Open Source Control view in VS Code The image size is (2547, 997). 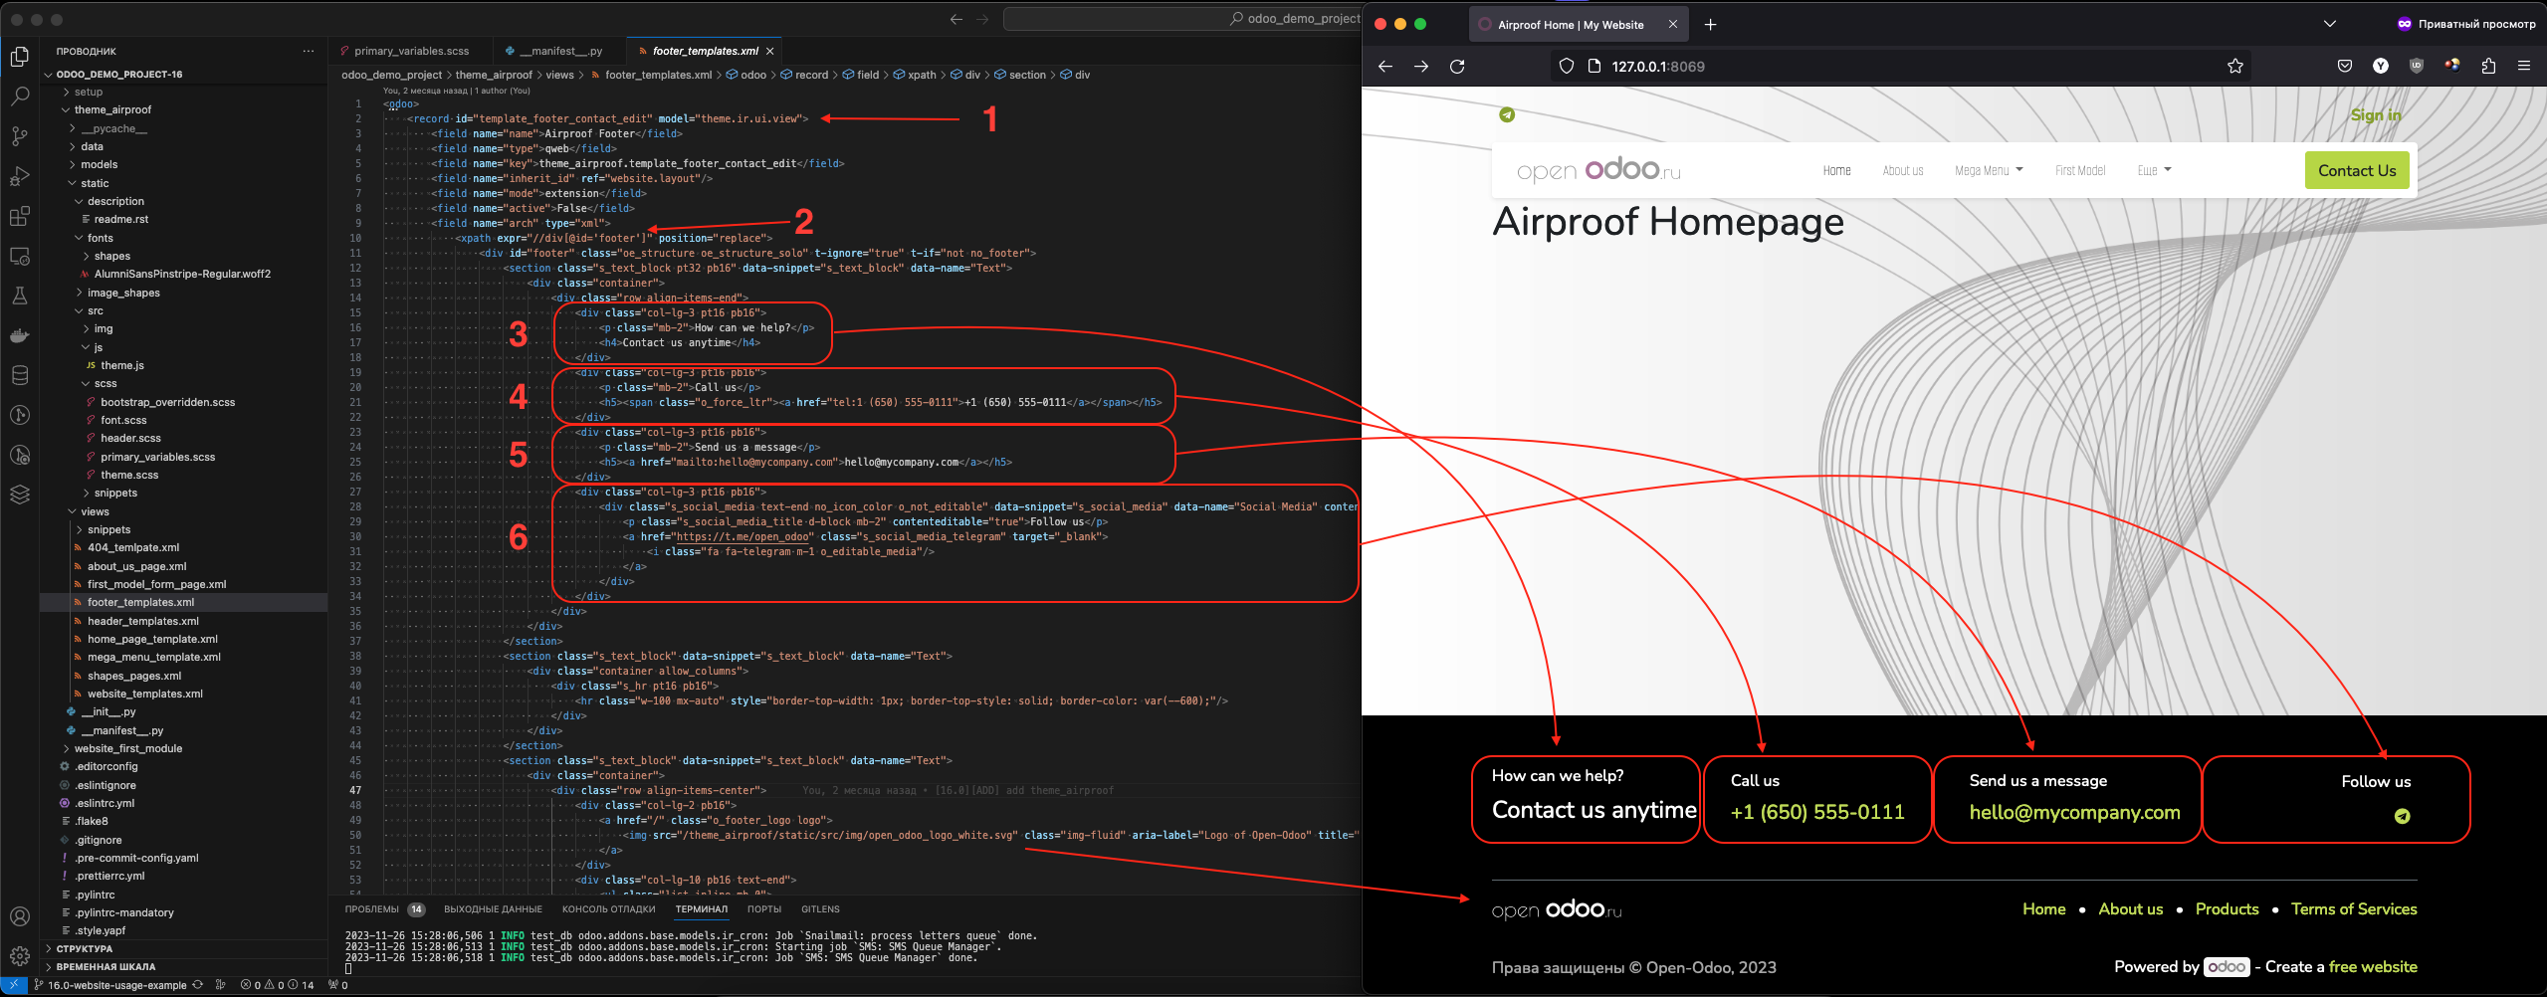click(19, 136)
